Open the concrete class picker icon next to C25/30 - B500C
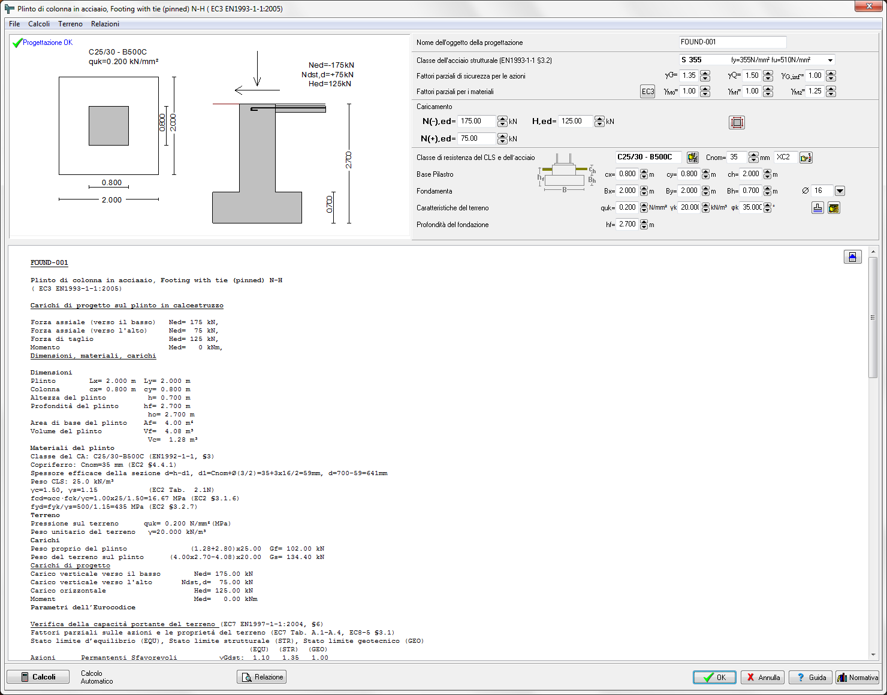The height and width of the screenshot is (695, 887). 692,158
